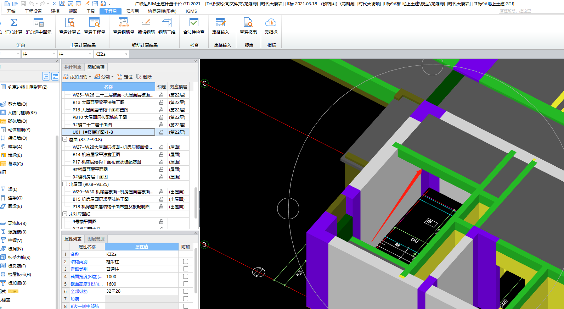Image resolution: width=564 pixels, height=309 pixels.
Task: Select 现浇板(B) in navigation tree
Action: 17,224
